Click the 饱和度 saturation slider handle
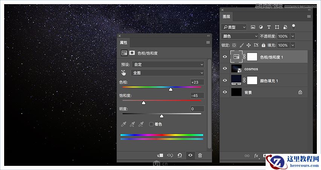This screenshot has height=170, width=321. [144, 103]
